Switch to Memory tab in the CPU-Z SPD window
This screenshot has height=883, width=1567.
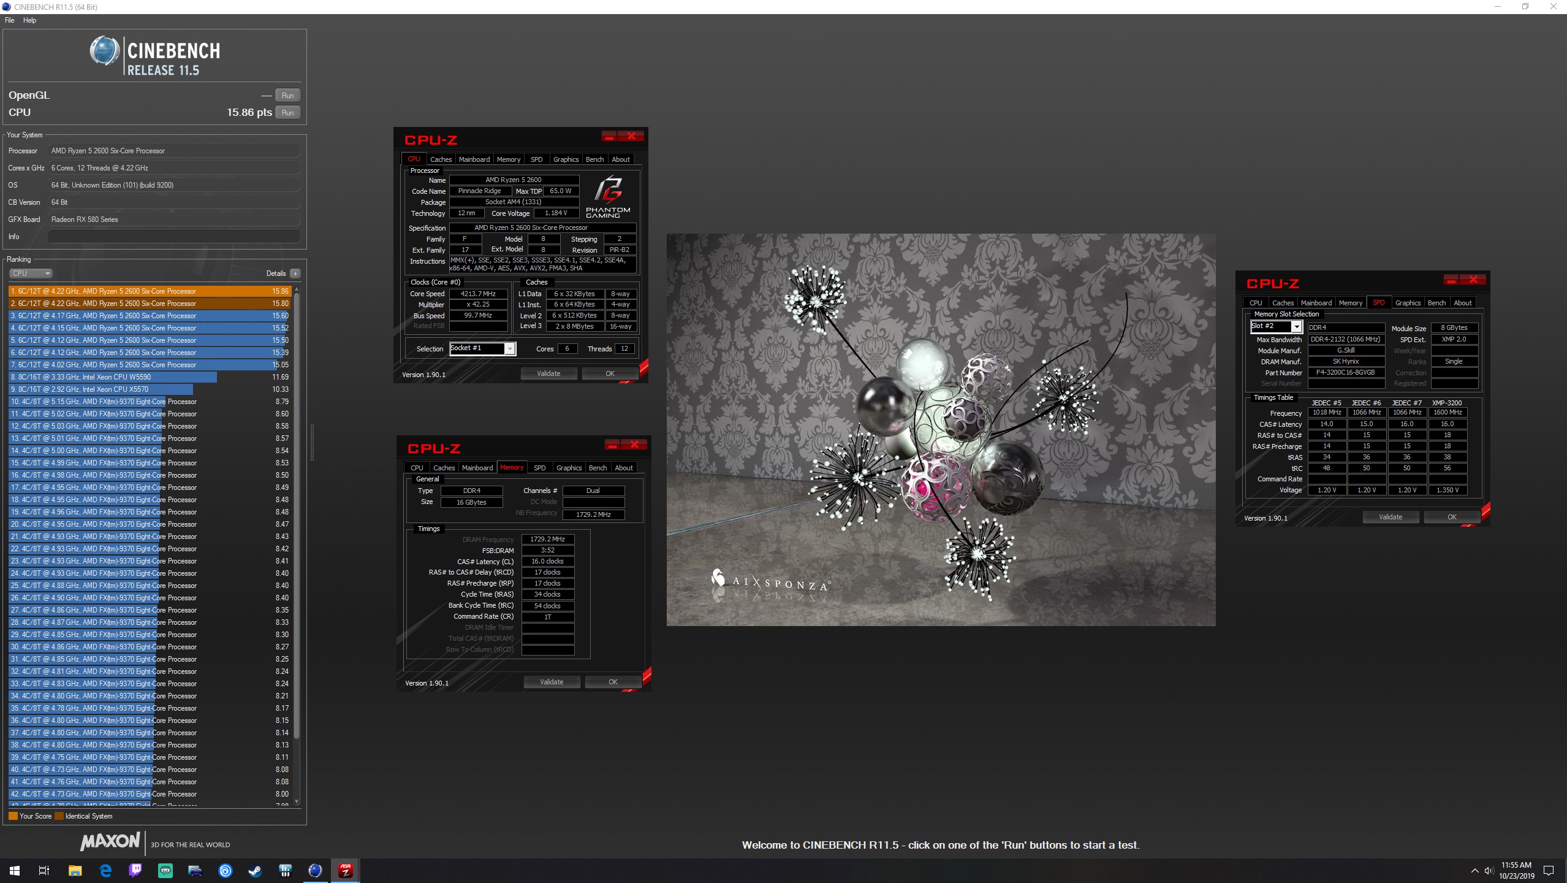click(1350, 303)
